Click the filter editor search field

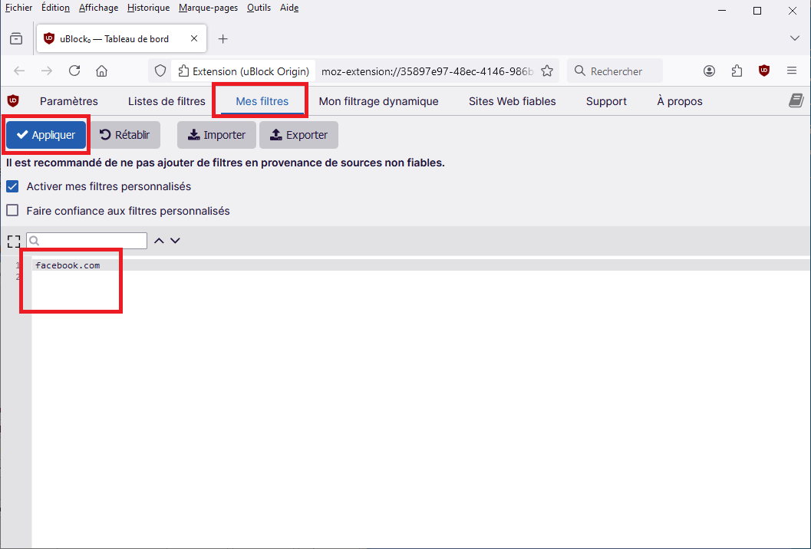[91, 241]
